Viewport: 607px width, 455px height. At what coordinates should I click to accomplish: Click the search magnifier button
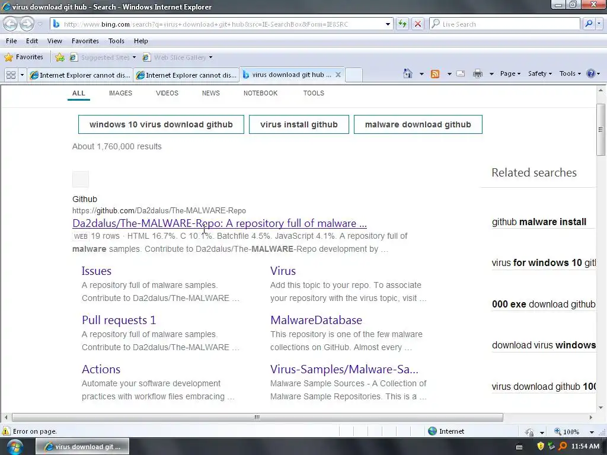pos(589,24)
